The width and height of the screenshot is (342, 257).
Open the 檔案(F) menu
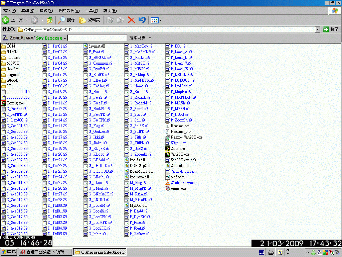pyautogui.click(x=9, y=10)
